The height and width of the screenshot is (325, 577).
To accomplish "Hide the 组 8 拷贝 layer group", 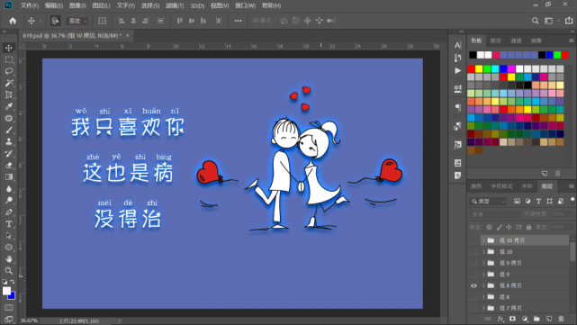I will pos(473,285).
